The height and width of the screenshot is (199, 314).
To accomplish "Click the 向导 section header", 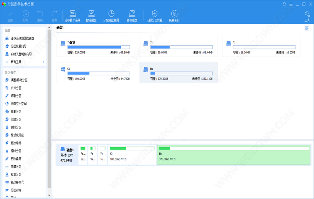I will [8, 31].
